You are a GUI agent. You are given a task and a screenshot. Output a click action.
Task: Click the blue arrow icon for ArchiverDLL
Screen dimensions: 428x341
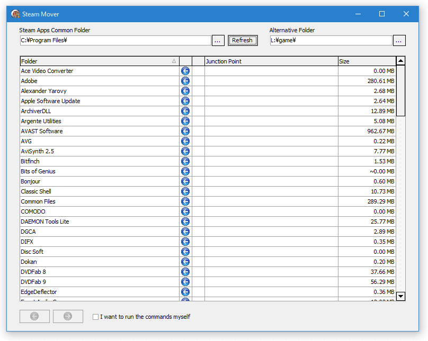point(185,111)
